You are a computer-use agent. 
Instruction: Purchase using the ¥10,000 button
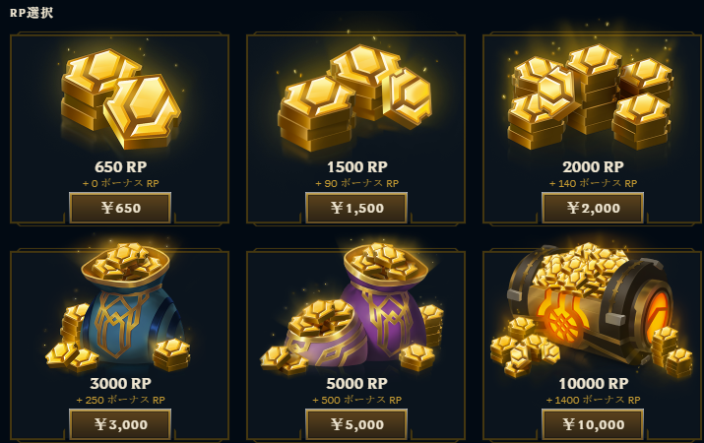tap(593, 424)
